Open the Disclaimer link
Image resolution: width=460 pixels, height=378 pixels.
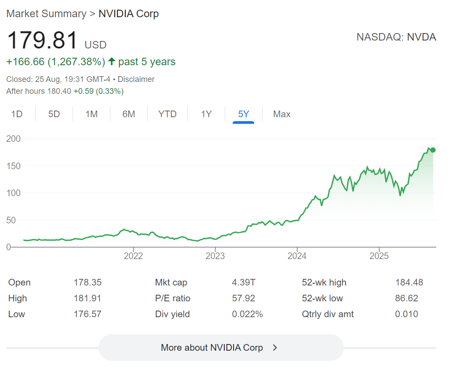pyautogui.click(x=136, y=79)
